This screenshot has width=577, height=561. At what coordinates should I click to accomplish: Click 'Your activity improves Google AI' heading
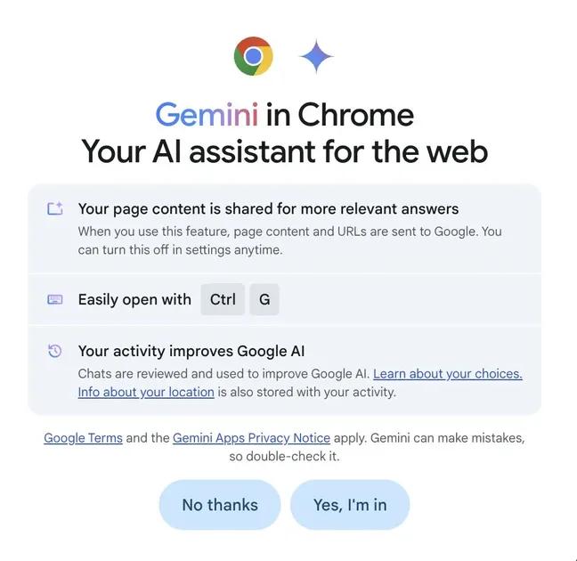tap(191, 351)
